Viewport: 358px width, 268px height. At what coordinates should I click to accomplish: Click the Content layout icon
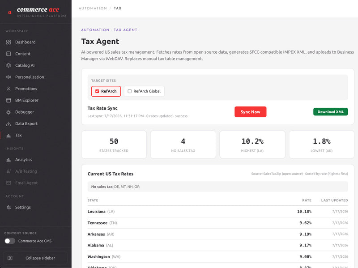tap(9, 54)
